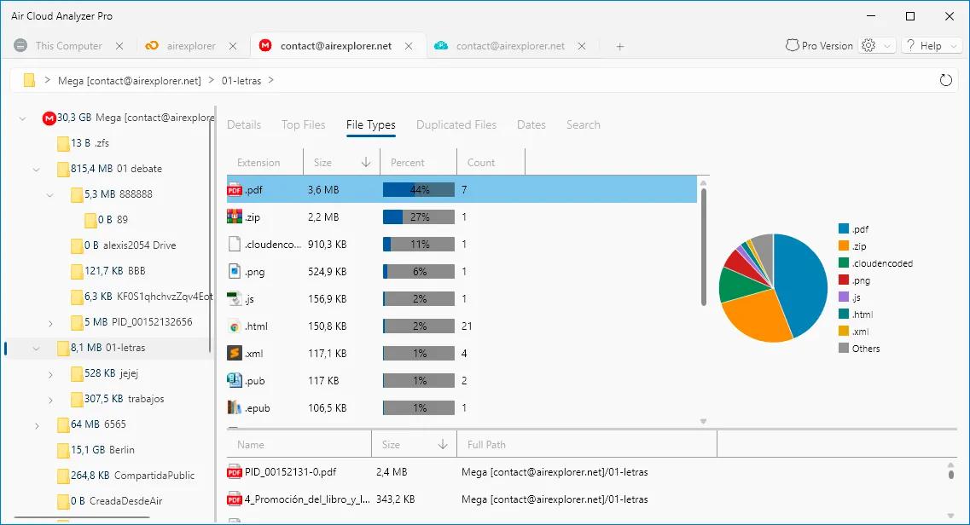Open the Duplicated Files tab
The height and width of the screenshot is (525, 970).
456,124
